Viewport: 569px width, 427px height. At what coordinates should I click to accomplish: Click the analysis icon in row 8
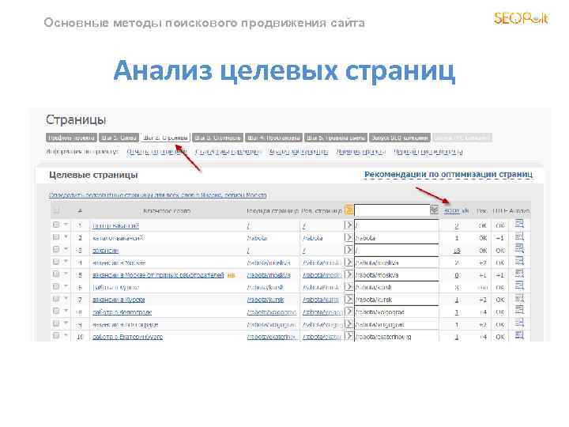pos(520,311)
